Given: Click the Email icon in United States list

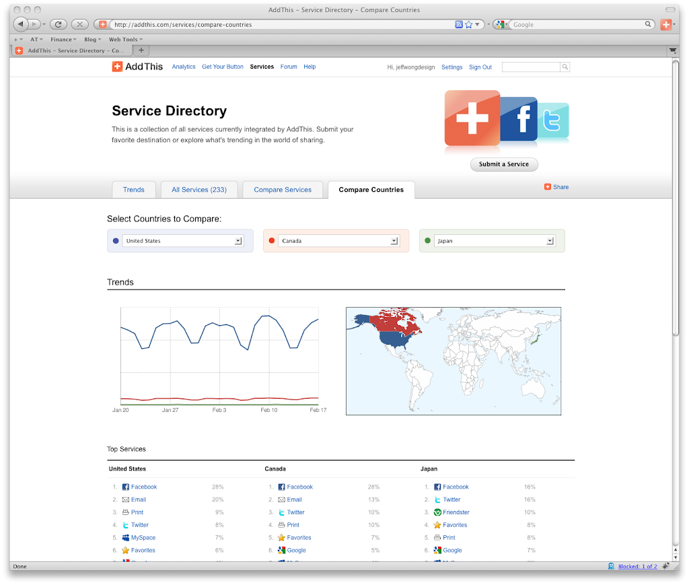Looking at the screenshot, I should (125, 500).
